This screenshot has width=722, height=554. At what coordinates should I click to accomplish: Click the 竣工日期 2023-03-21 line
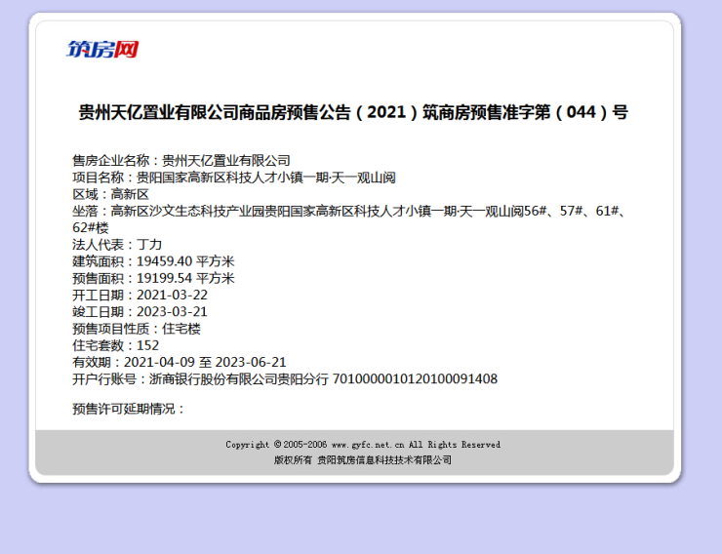(x=140, y=312)
